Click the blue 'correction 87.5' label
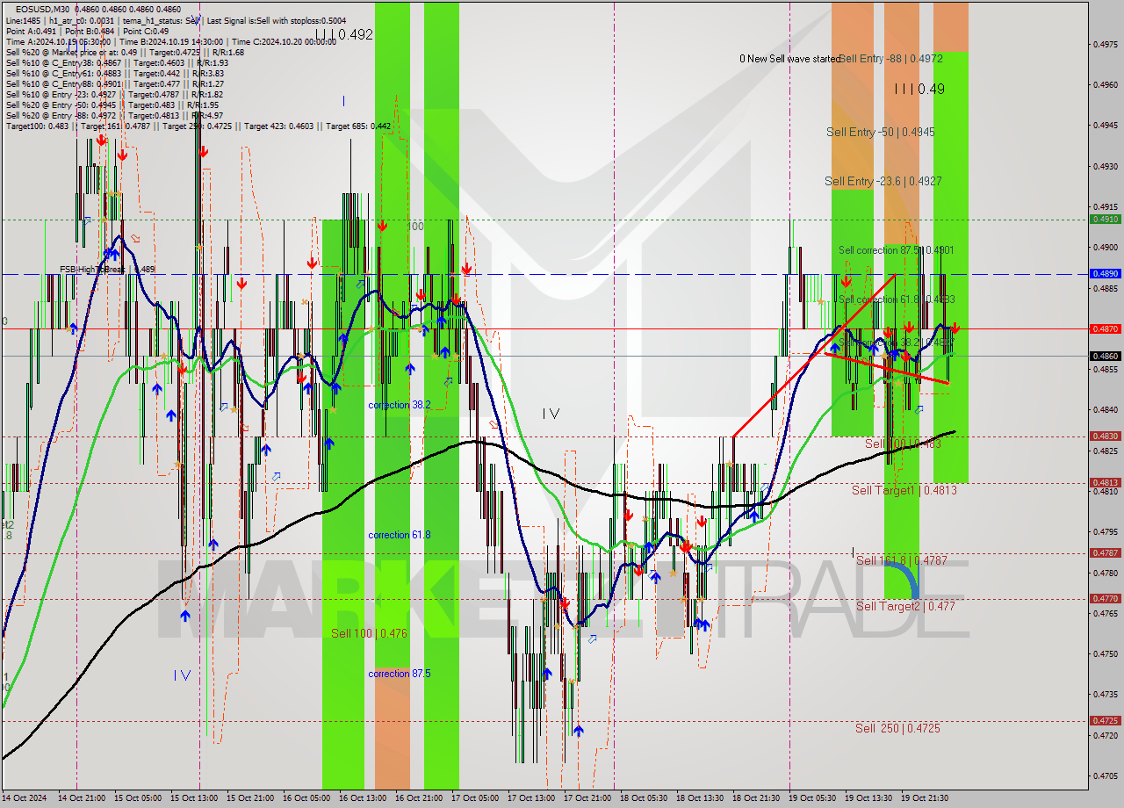 pyautogui.click(x=400, y=674)
